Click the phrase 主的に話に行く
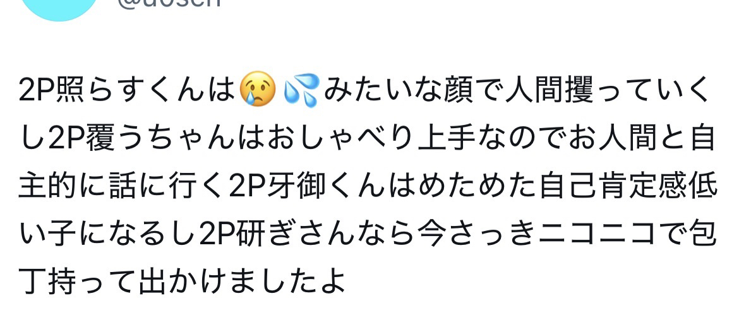Image resolution: width=739 pixels, height=320 pixels. pyautogui.click(x=121, y=185)
